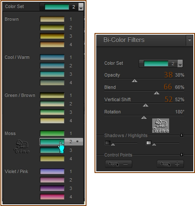This screenshot has width=195, height=206.
Task: Click the Blend slider handle
Action: click(x=156, y=93)
